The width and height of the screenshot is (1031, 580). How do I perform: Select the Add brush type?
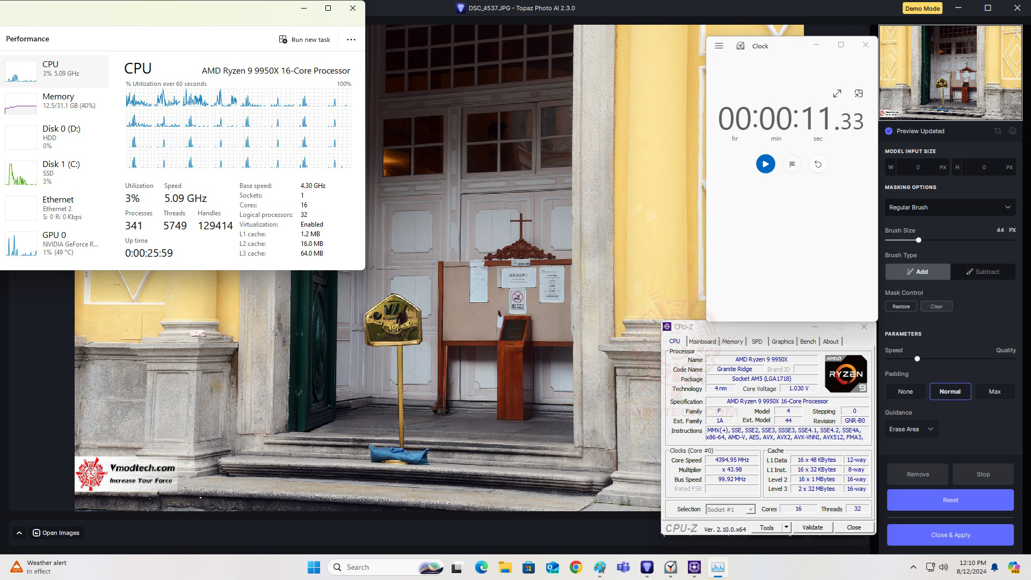point(918,272)
